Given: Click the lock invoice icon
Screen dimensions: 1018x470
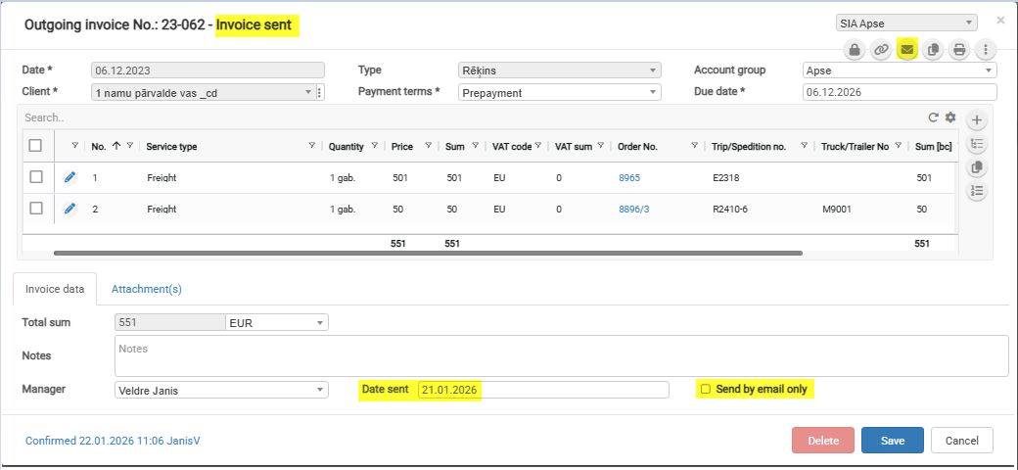Looking at the screenshot, I should pos(855,50).
